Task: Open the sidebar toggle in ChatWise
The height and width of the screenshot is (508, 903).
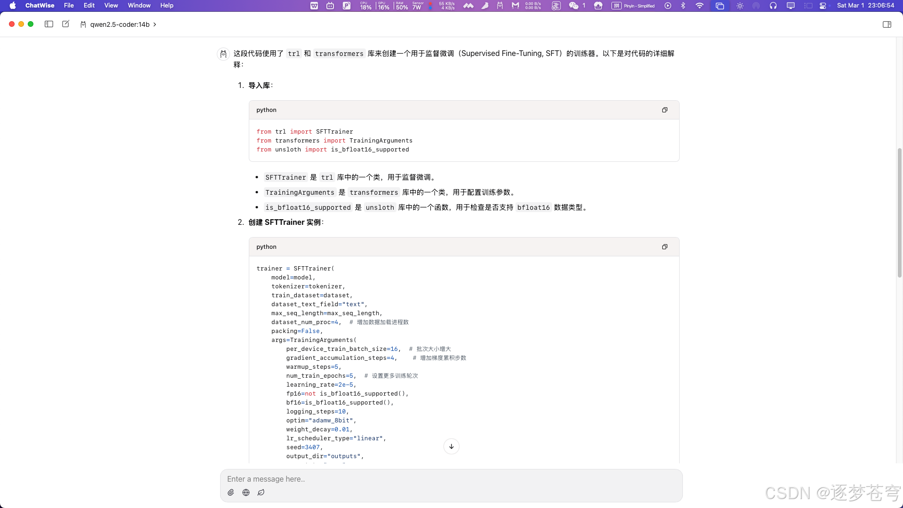Action: [48, 24]
